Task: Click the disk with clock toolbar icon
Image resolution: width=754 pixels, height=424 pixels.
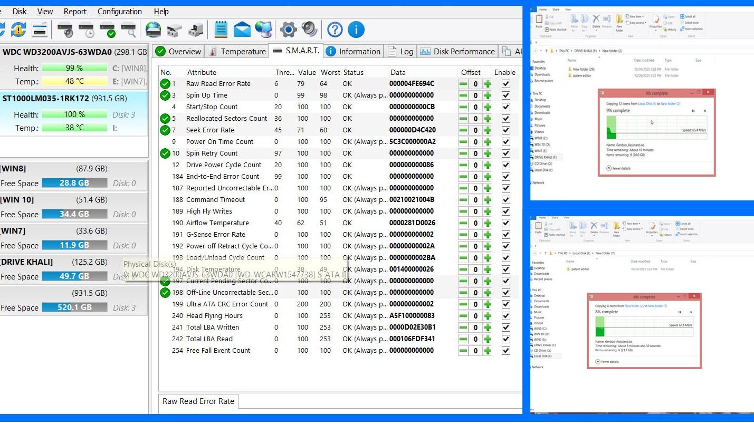Action: (x=87, y=30)
